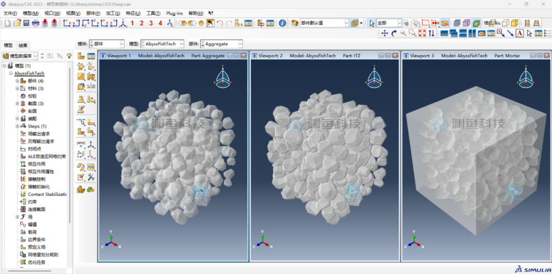Open a model database file
This screenshot has width=552, height=274.
[x=17, y=23]
